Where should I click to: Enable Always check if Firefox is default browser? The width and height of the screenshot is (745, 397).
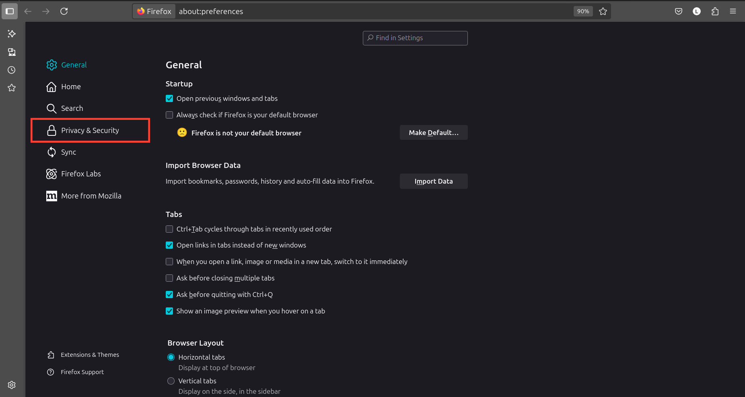click(169, 115)
